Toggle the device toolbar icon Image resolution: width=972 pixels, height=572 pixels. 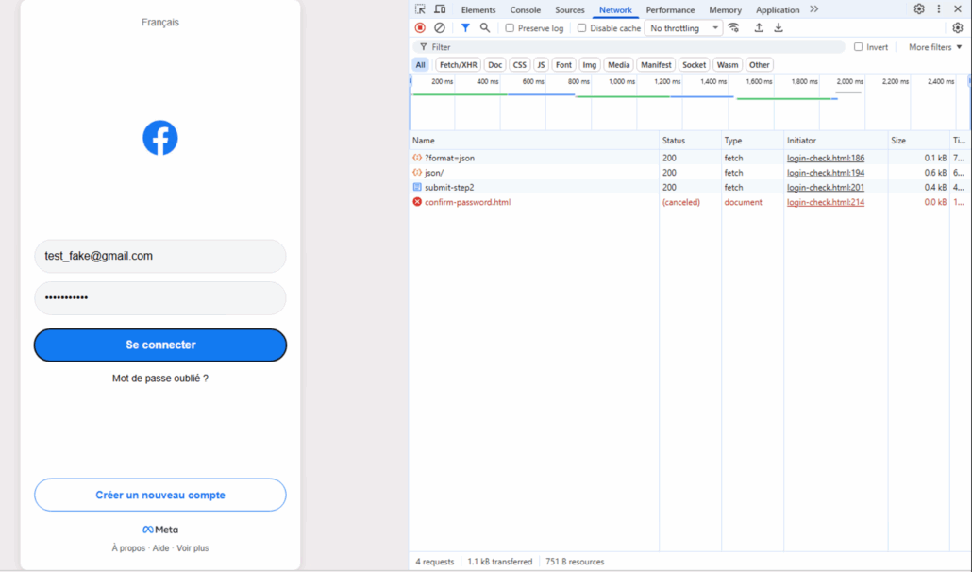coord(440,9)
